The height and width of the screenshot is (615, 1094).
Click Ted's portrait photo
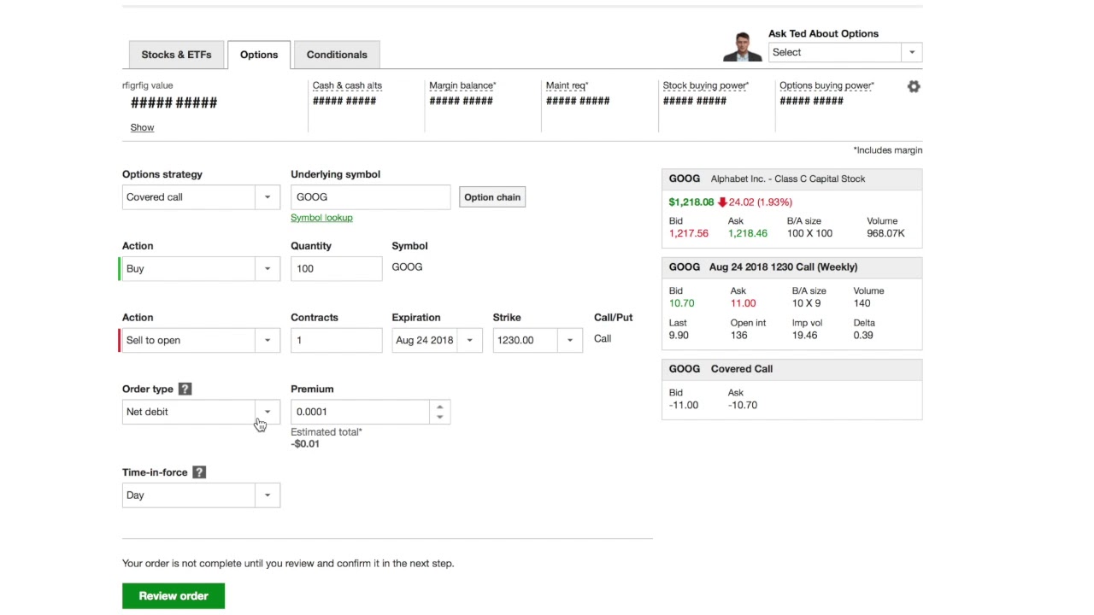742,47
